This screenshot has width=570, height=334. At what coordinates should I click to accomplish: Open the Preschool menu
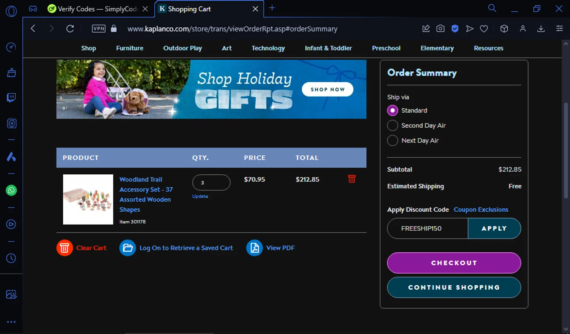(x=386, y=48)
